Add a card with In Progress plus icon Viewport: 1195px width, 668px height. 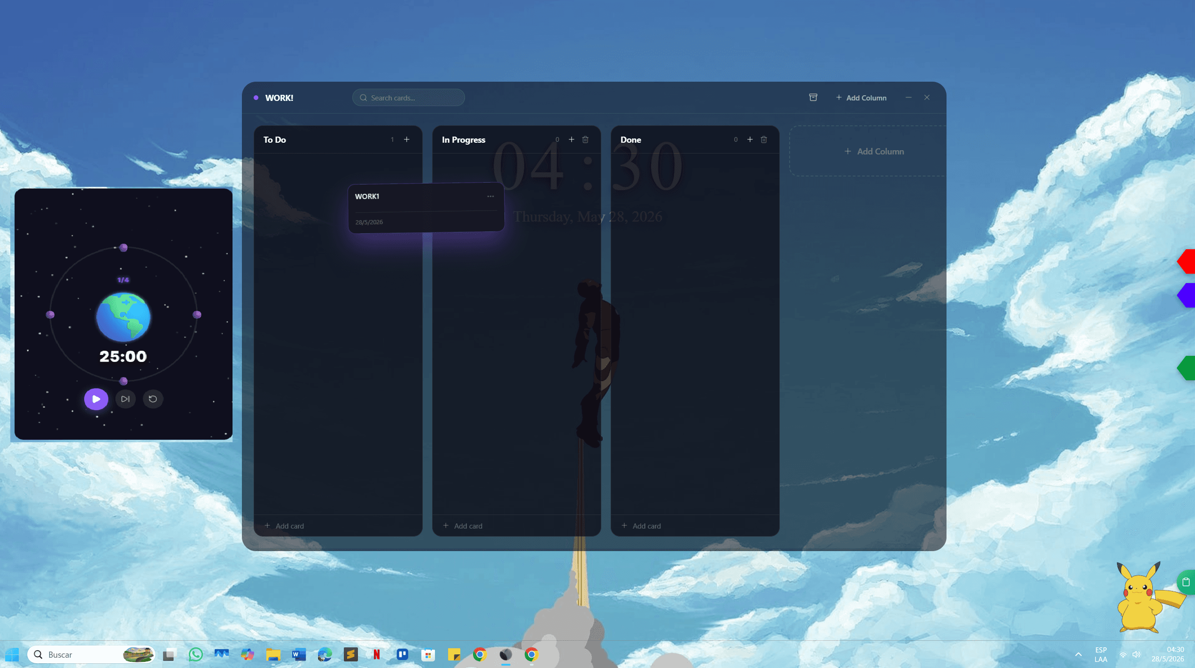(571, 139)
